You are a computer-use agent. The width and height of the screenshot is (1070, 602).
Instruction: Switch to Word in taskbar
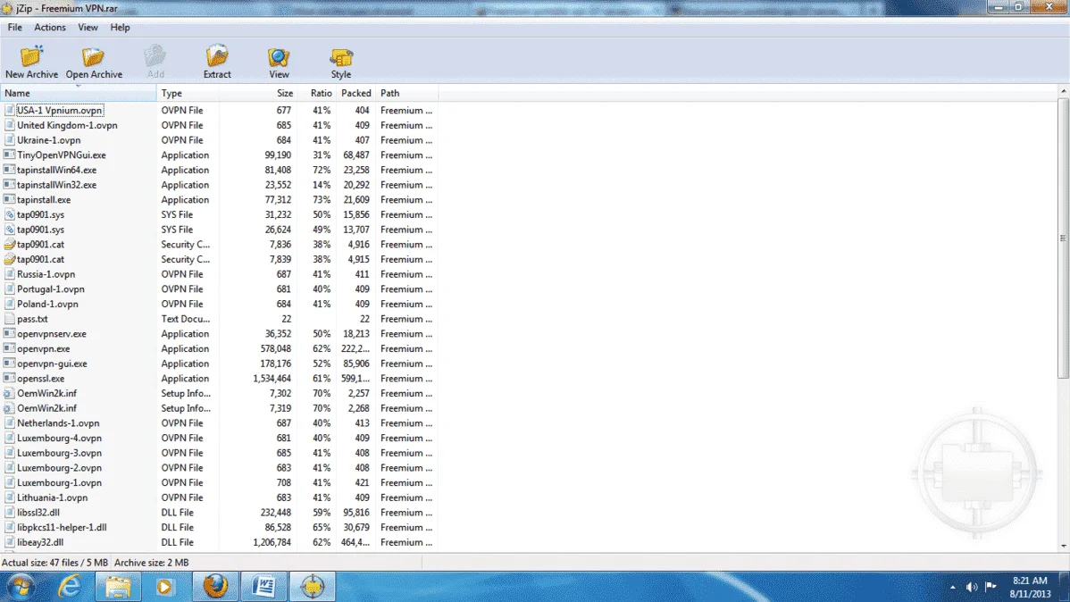coord(264,586)
